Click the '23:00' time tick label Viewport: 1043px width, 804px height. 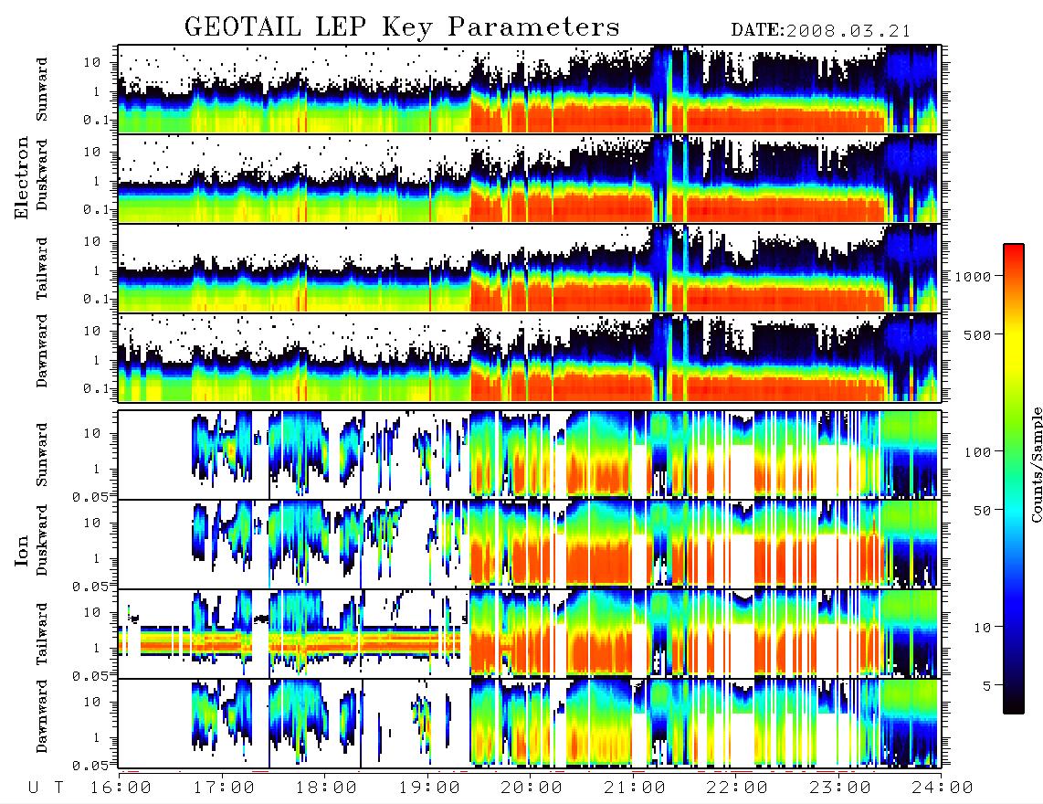pyautogui.click(x=840, y=788)
